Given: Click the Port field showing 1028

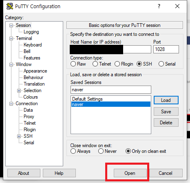Looking at the screenshot, I should (x=166, y=49).
